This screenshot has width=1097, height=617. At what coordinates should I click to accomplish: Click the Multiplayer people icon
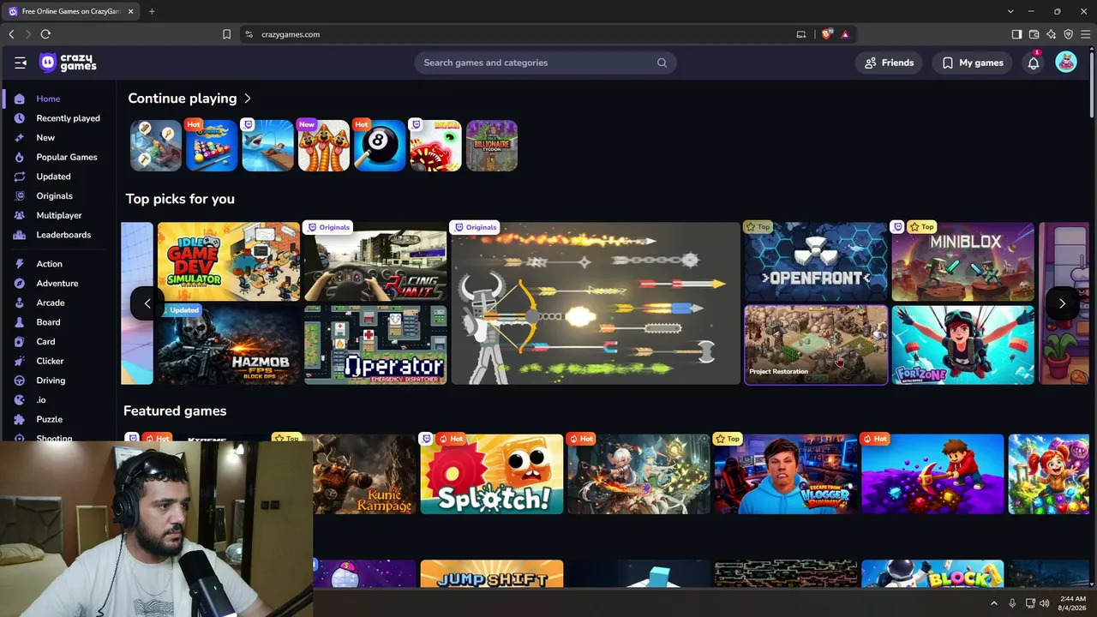[x=19, y=215]
